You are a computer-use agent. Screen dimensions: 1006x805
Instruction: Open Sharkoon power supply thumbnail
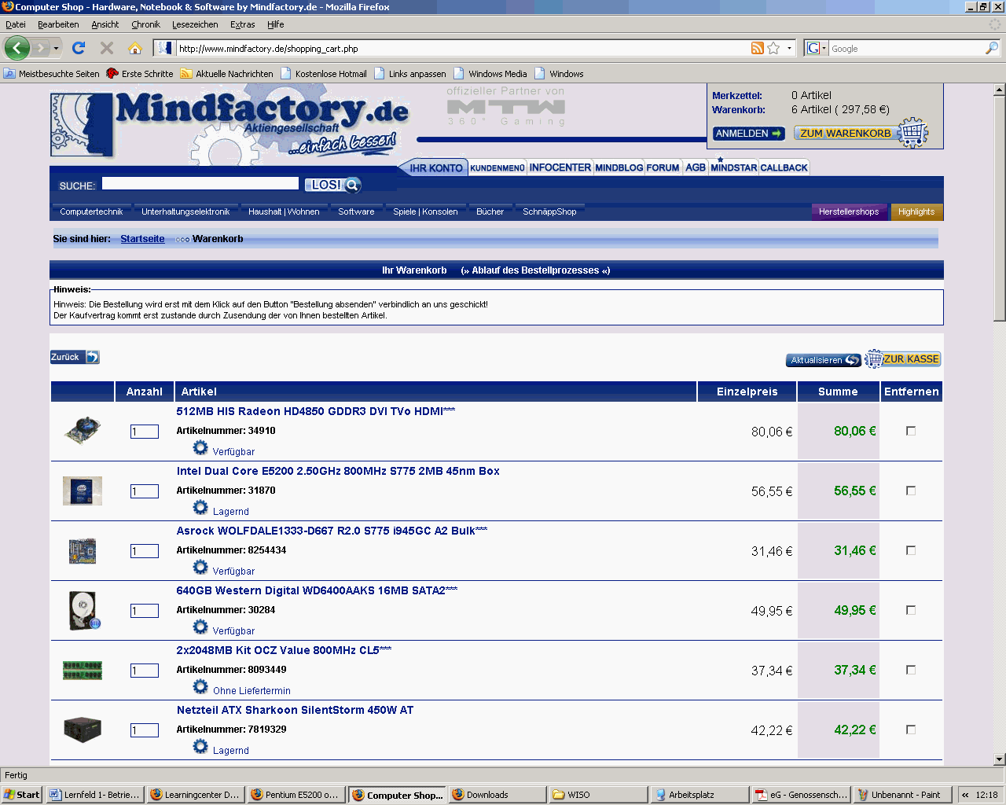pyautogui.click(x=83, y=730)
